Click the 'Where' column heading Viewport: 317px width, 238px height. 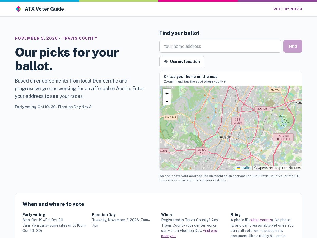pyautogui.click(x=167, y=215)
